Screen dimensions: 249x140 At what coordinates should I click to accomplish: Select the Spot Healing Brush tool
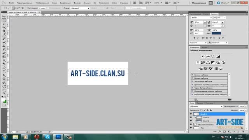4,38
